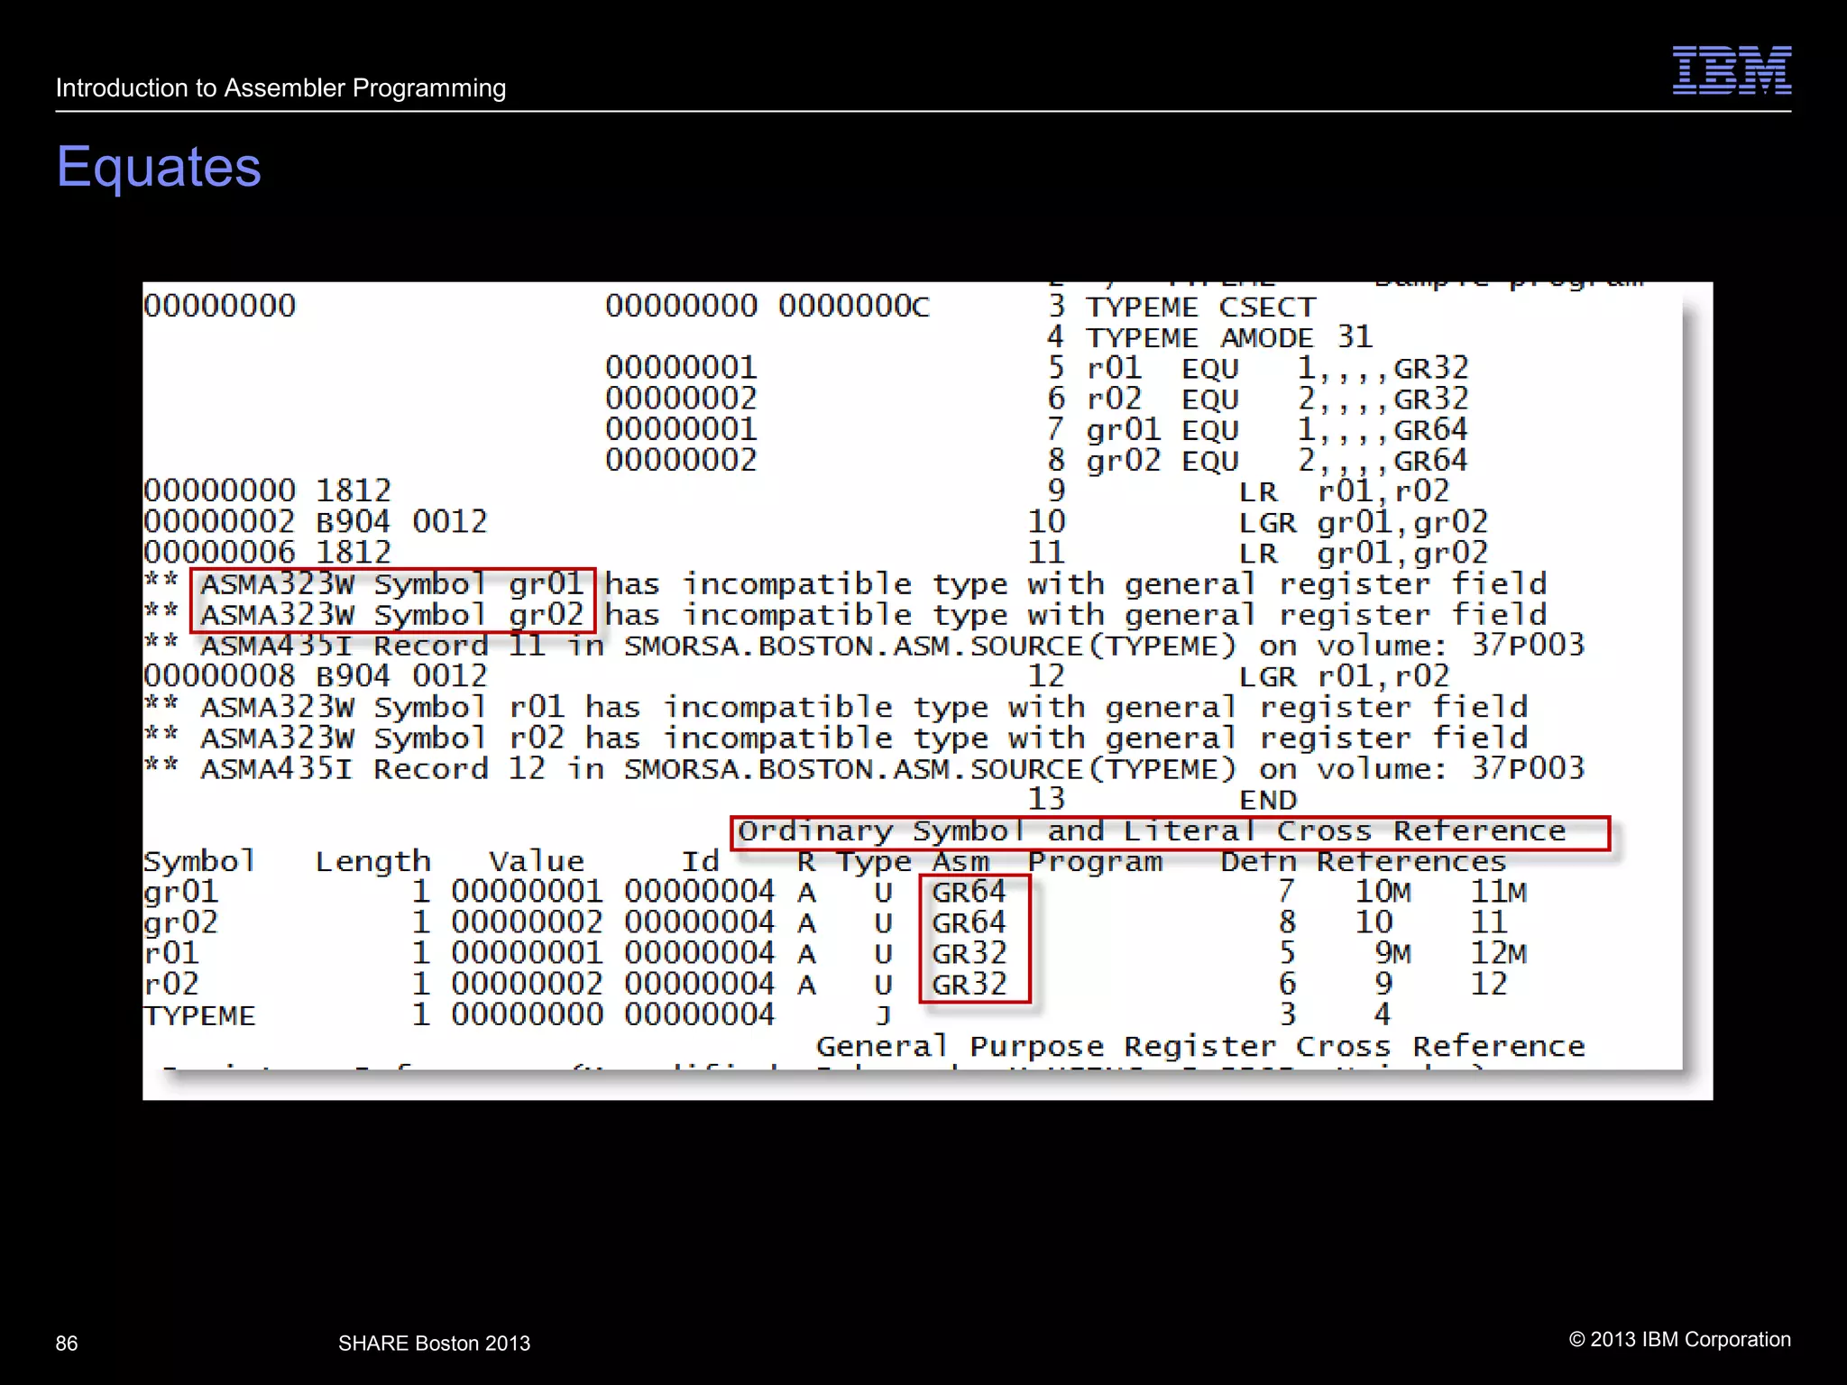This screenshot has height=1385, width=1847.
Task: Click object code 'B904 0012' at address 00000002
Action: point(401,522)
